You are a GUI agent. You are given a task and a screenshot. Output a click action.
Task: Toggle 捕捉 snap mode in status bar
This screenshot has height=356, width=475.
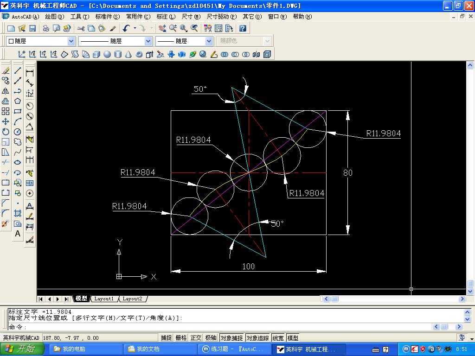[167, 338]
